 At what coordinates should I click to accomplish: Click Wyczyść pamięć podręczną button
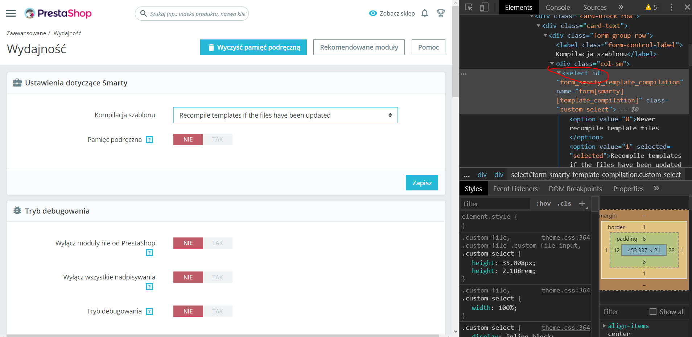coord(254,47)
